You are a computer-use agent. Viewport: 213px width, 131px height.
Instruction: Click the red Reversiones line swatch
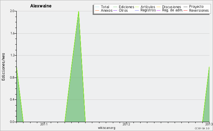pyautogui.click(x=185, y=10)
